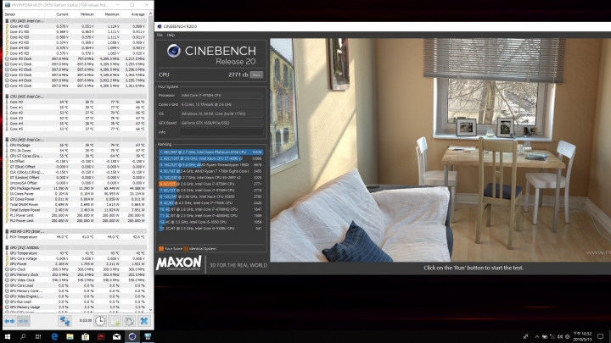Click HWiNFO scrollbar down arrow

pos(151,310)
